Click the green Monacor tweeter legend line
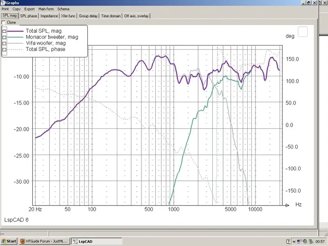 pyautogui.click(x=15, y=37)
